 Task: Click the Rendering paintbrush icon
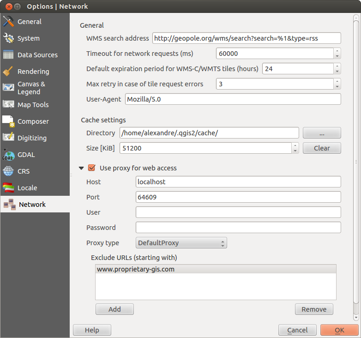click(x=8, y=72)
